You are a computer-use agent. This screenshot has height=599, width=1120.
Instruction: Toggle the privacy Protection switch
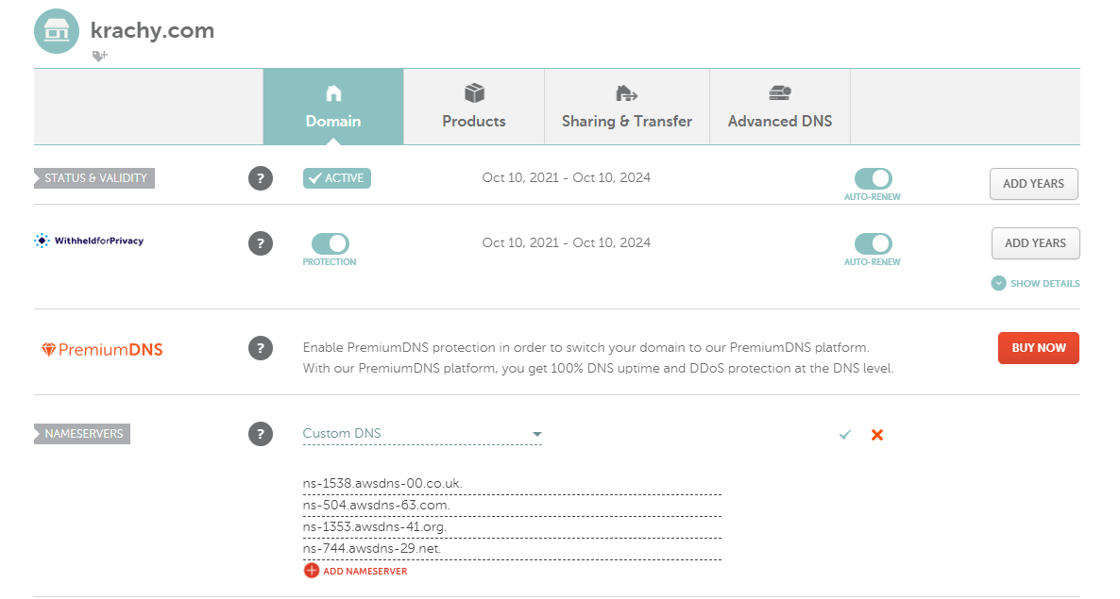(x=330, y=244)
